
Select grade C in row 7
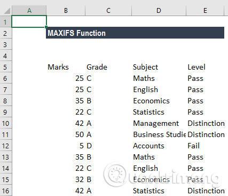point(108,89)
